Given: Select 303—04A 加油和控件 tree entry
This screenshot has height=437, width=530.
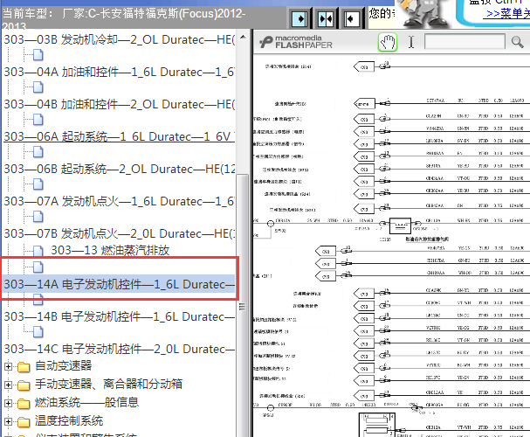Looking at the screenshot, I should (119, 72).
